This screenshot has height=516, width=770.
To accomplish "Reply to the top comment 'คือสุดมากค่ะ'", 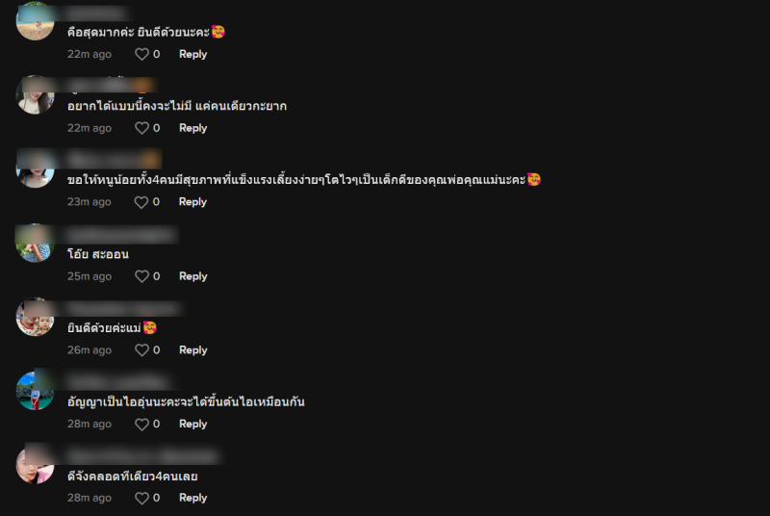I will pyautogui.click(x=193, y=55).
